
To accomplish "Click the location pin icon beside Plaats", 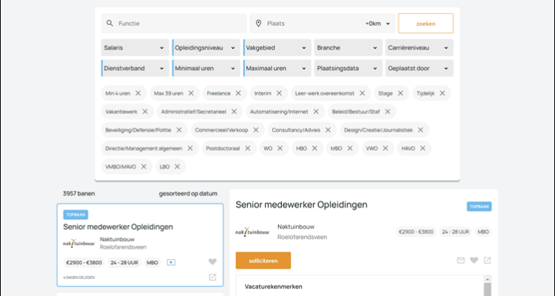I will click(x=258, y=24).
